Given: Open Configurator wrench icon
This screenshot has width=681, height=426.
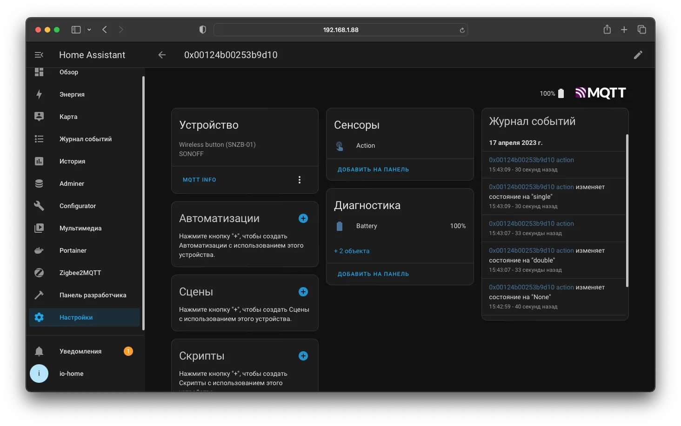Looking at the screenshot, I should [x=39, y=206].
